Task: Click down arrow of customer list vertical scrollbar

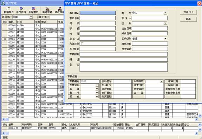Action: click(x=200, y=116)
